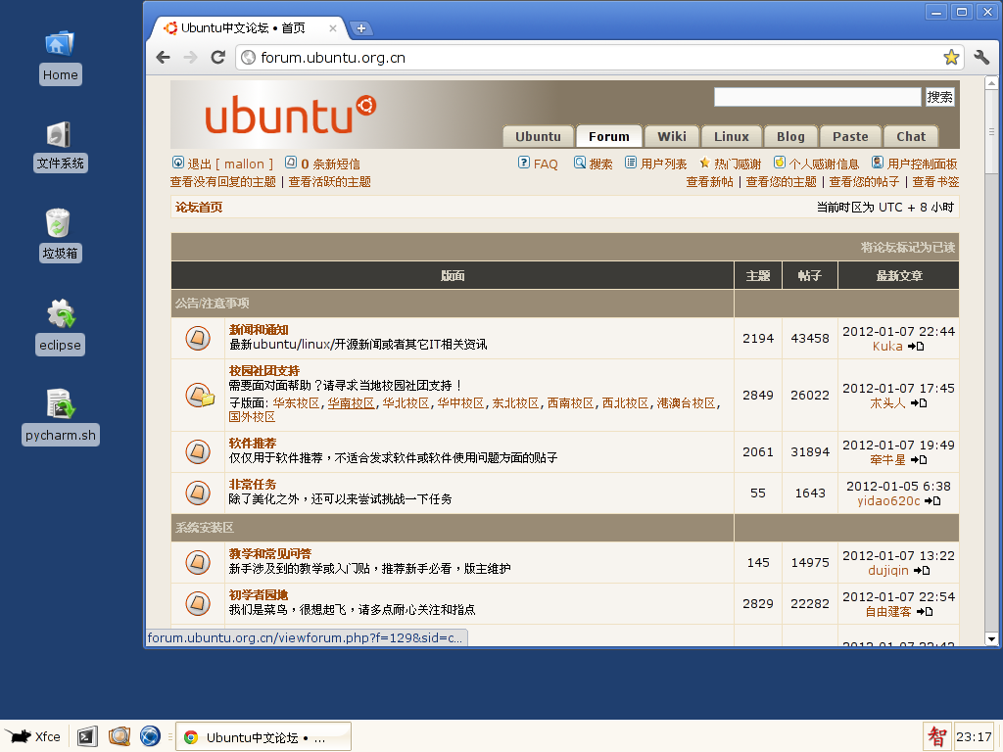Select the Chat navigation tab
The height and width of the screenshot is (752, 1003).
pos(911,137)
